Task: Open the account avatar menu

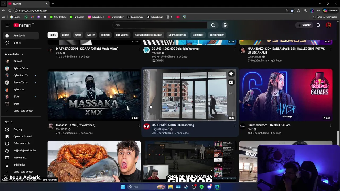Action: point(329,25)
